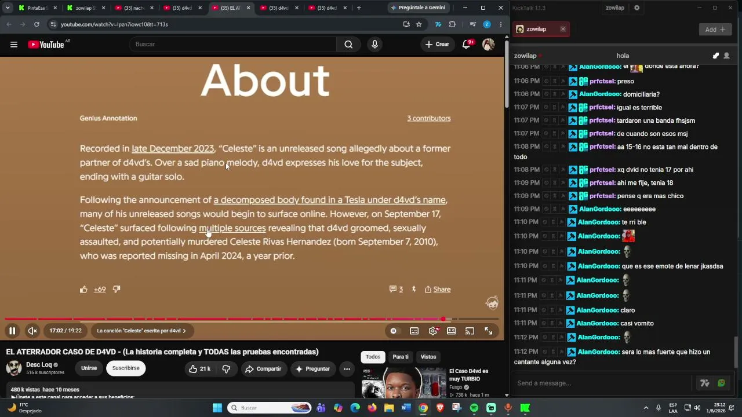The width and height of the screenshot is (742, 417).
Task: Open the 7TV emote picker in KickTalk
Action: (x=705, y=383)
